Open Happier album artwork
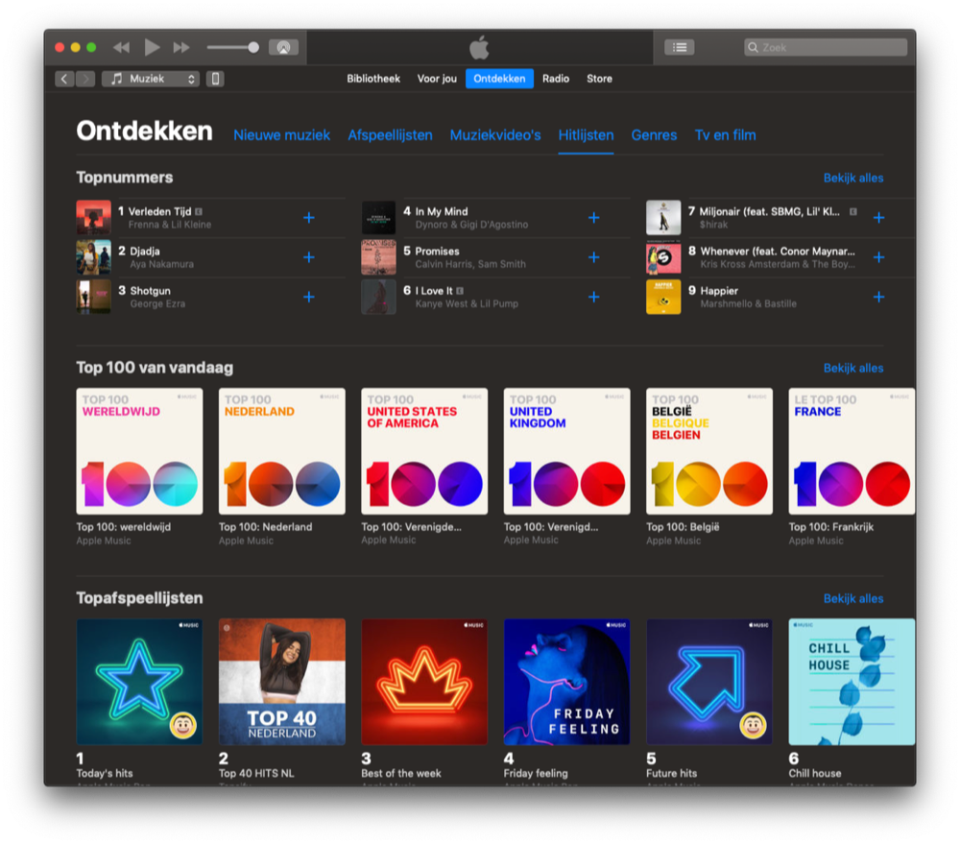The height and width of the screenshot is (844, 960). 663,297
